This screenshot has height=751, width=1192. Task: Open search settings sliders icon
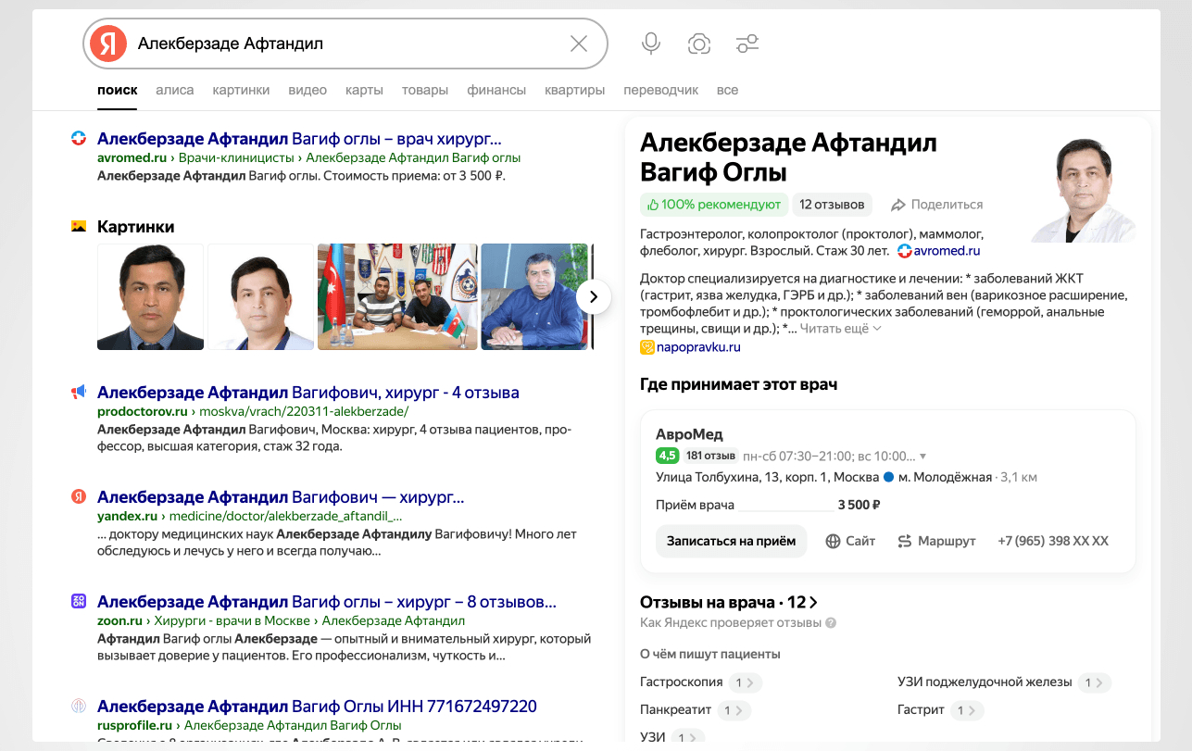[x=747, y=44]
